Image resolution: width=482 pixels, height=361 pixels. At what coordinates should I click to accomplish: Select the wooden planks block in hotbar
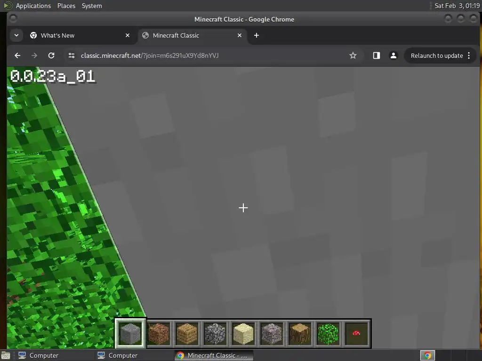pos(187,333)
